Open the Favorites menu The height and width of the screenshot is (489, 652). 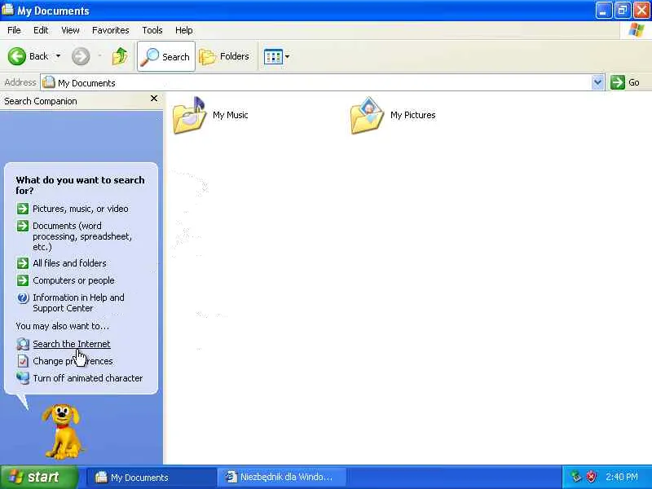point(111,30)
